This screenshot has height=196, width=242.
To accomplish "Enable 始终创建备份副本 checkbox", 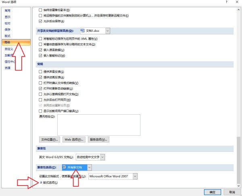I will pos(40,10).
